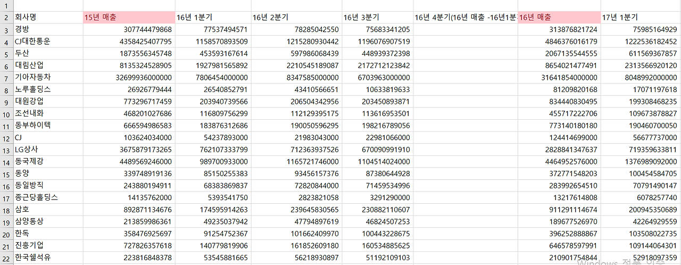Select value 2210545189087 for 대림산업
Screen dimensions: 681x265
pos(296,65)
